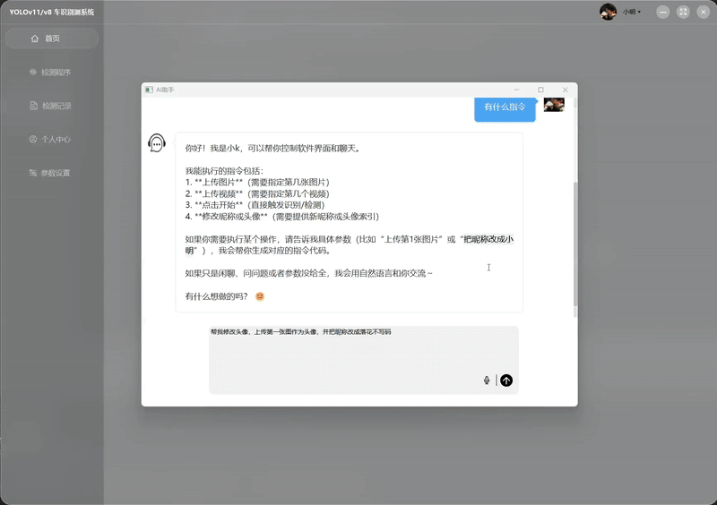Screen dimensions: 717x505
Task: Send the message with the arrow button
Action: [506, 381]
